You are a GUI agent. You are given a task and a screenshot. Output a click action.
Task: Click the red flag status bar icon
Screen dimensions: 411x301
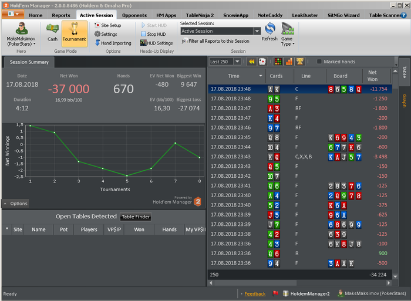[x=275, y=293]
